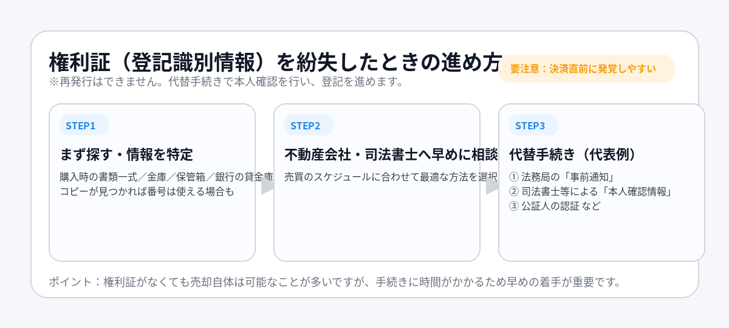Click the line 購入時の書類一式／金庫／保管箱

click(x=164, y=177)
